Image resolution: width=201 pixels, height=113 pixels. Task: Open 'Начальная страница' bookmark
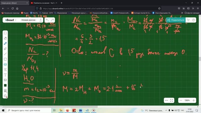[x=10, y=13]
